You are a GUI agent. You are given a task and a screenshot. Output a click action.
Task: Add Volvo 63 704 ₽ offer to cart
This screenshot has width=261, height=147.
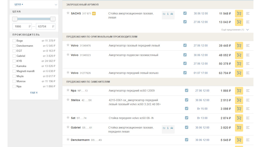point(239,73)
